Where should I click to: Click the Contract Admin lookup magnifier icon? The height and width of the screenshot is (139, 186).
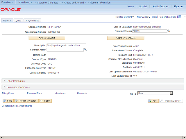click(x=85, y=50)
